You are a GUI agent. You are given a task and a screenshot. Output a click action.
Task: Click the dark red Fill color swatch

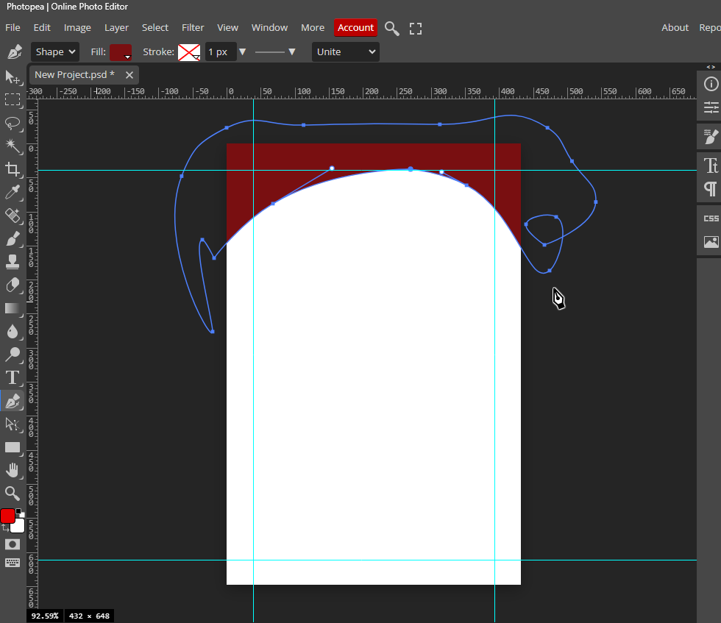tap(121, 52)
